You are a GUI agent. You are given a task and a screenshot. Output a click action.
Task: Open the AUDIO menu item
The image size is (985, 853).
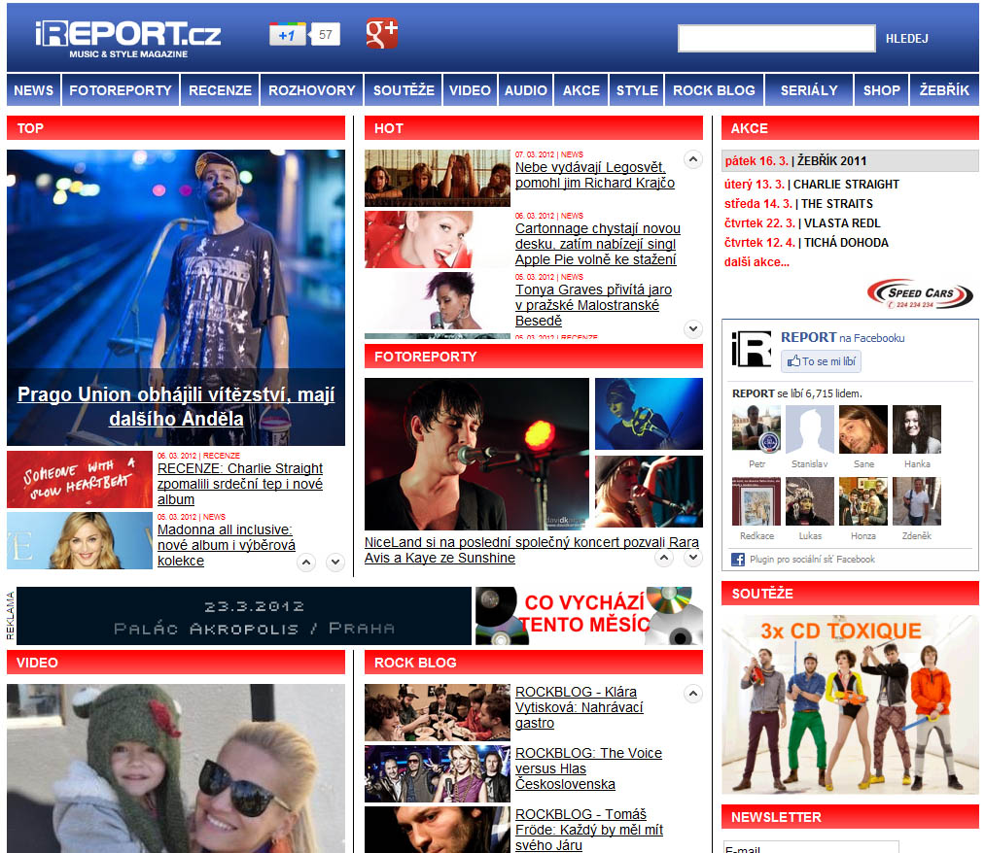coord(526,89)
